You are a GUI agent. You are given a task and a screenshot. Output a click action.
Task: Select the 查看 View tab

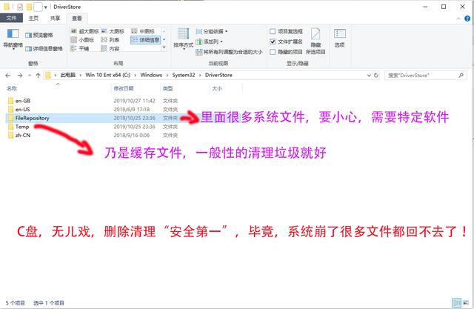(x=77, y=19)
